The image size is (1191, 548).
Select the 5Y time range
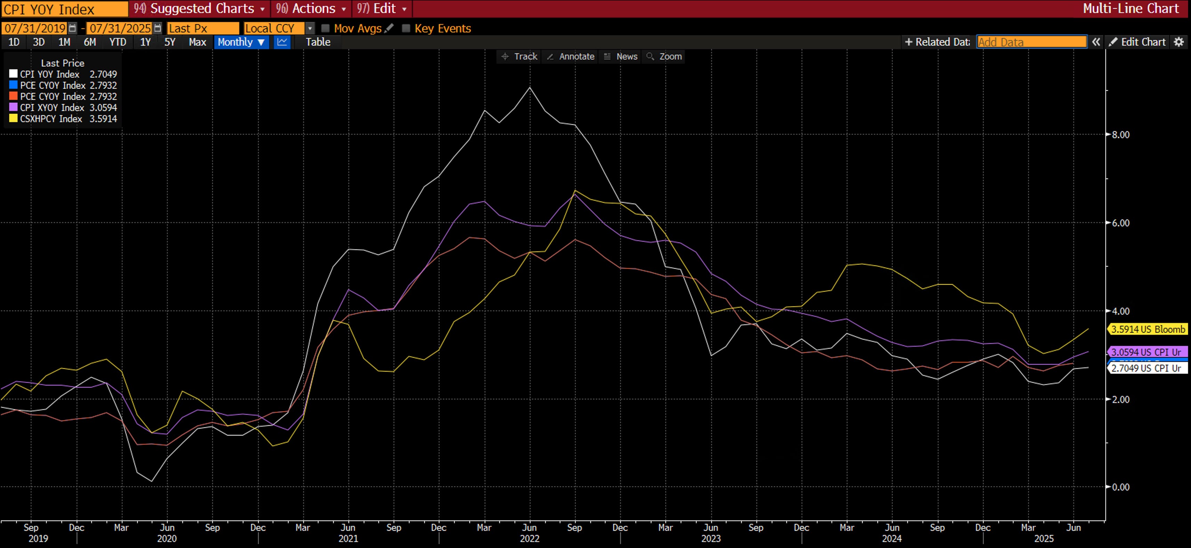click(x=170, y=42)
